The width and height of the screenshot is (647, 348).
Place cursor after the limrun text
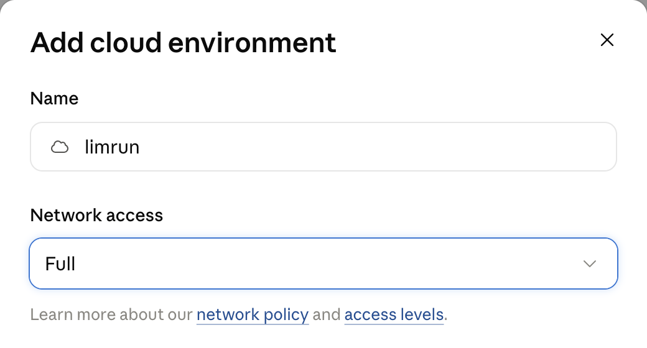pyautogui.click(x=141, y=147)
